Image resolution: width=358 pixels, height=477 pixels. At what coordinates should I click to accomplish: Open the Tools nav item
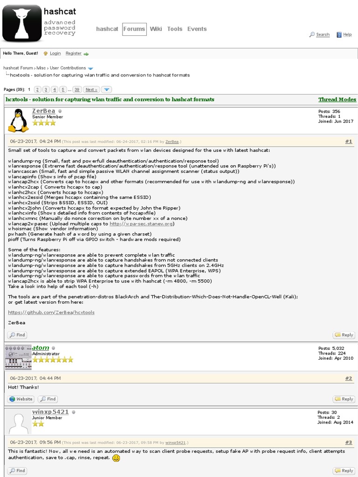pos(175,29)
